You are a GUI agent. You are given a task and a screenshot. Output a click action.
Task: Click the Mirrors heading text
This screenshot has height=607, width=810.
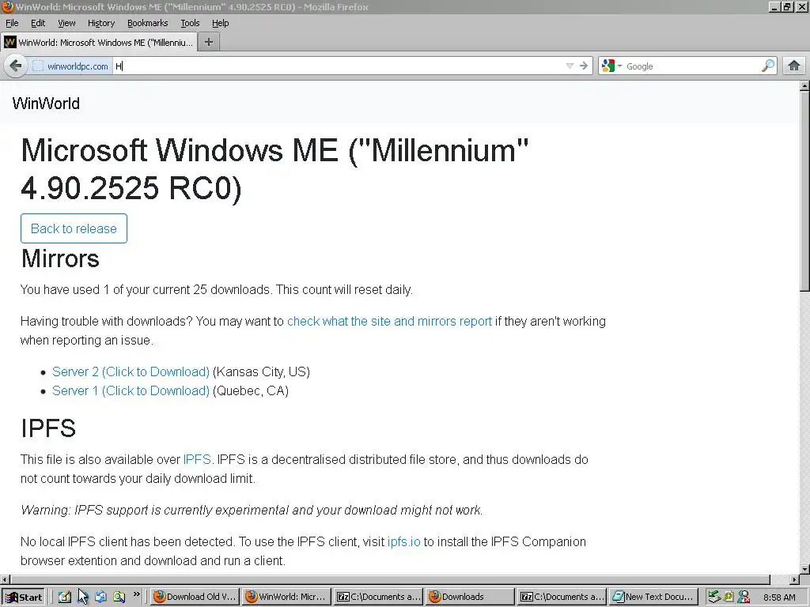60,258
